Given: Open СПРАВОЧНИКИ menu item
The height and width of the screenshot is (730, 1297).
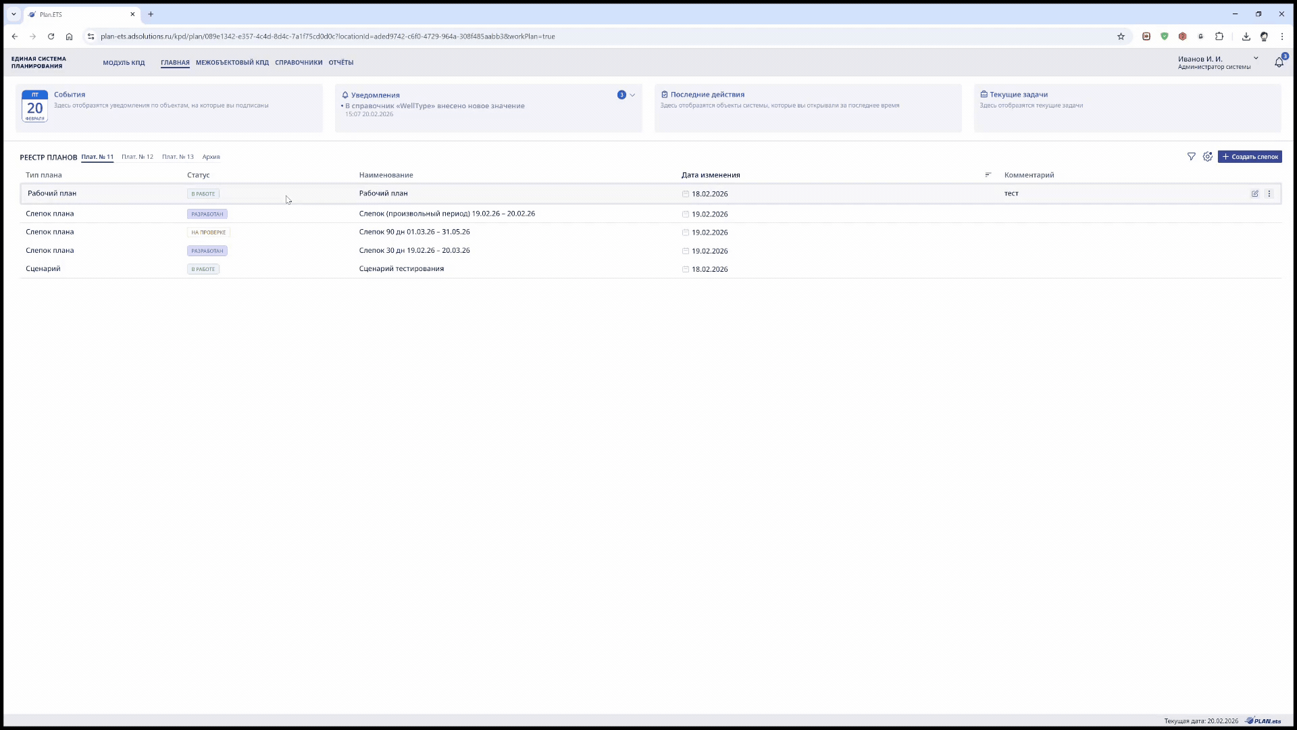Looking at the screenshot, I should click(299, 63).
